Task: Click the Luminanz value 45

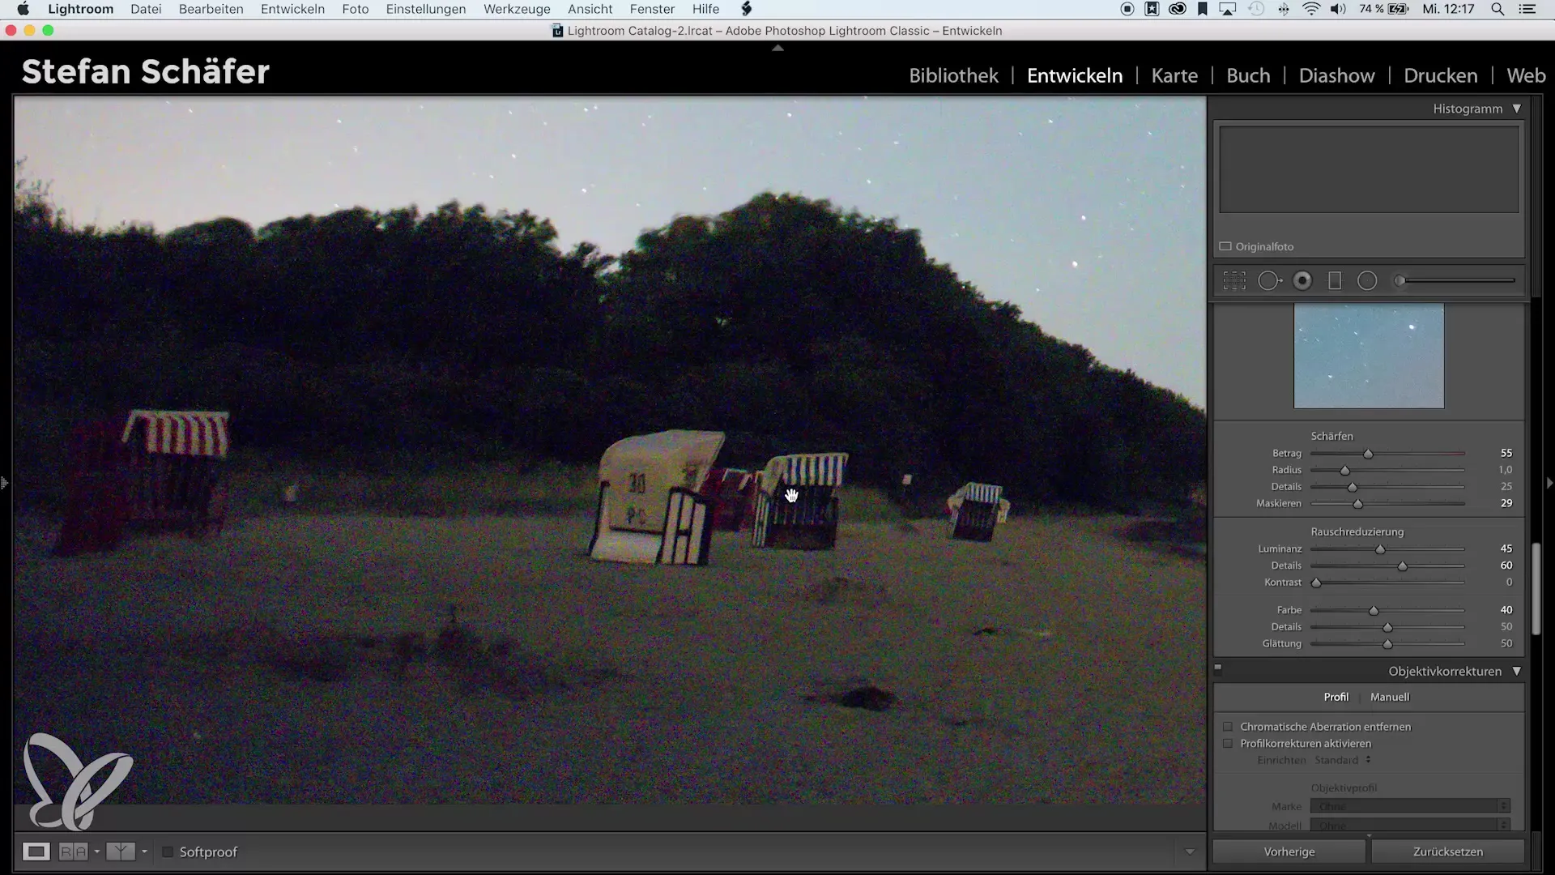Action: coord(1506,549)
